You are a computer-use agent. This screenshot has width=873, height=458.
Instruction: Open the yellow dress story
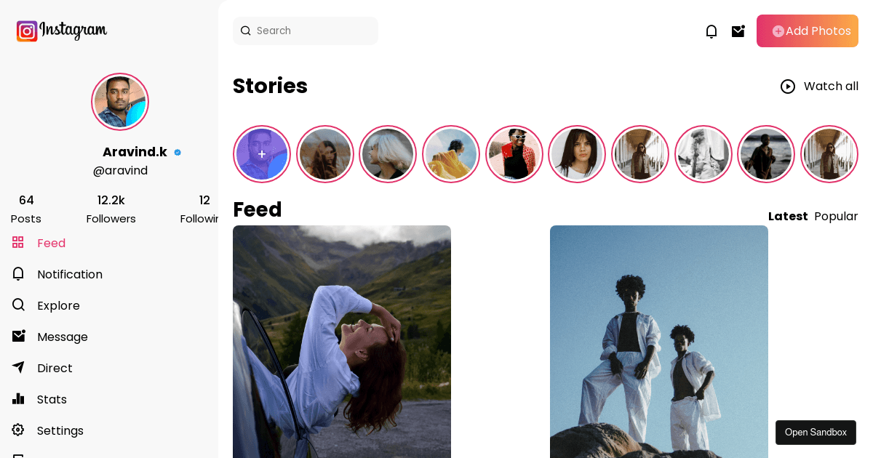point(451,154)
